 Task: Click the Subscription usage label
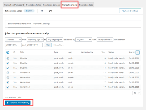[14, 11]
